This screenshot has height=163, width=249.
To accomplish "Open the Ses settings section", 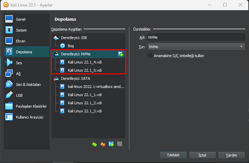I will pyautogui.click(x=26, y=63).
